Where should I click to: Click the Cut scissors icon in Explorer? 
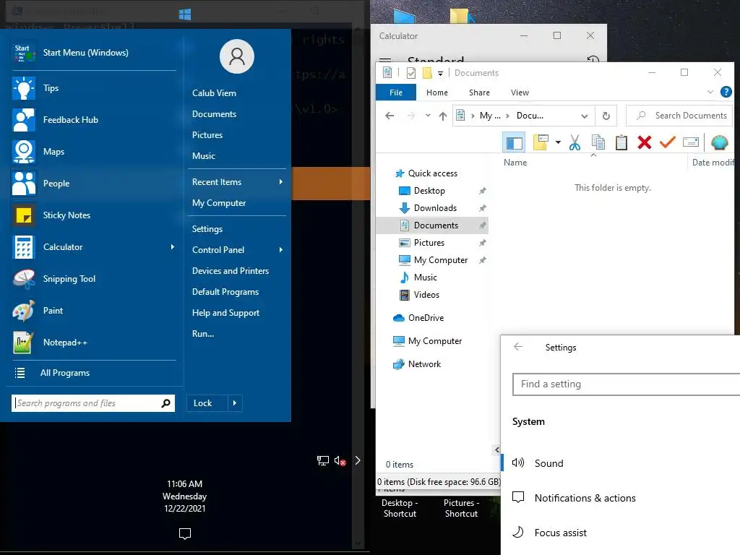point(575,142)
